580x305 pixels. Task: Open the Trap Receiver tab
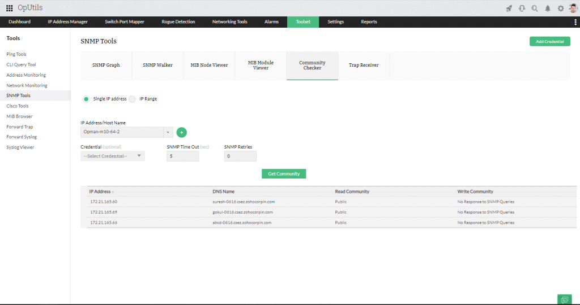coord(364,65)
